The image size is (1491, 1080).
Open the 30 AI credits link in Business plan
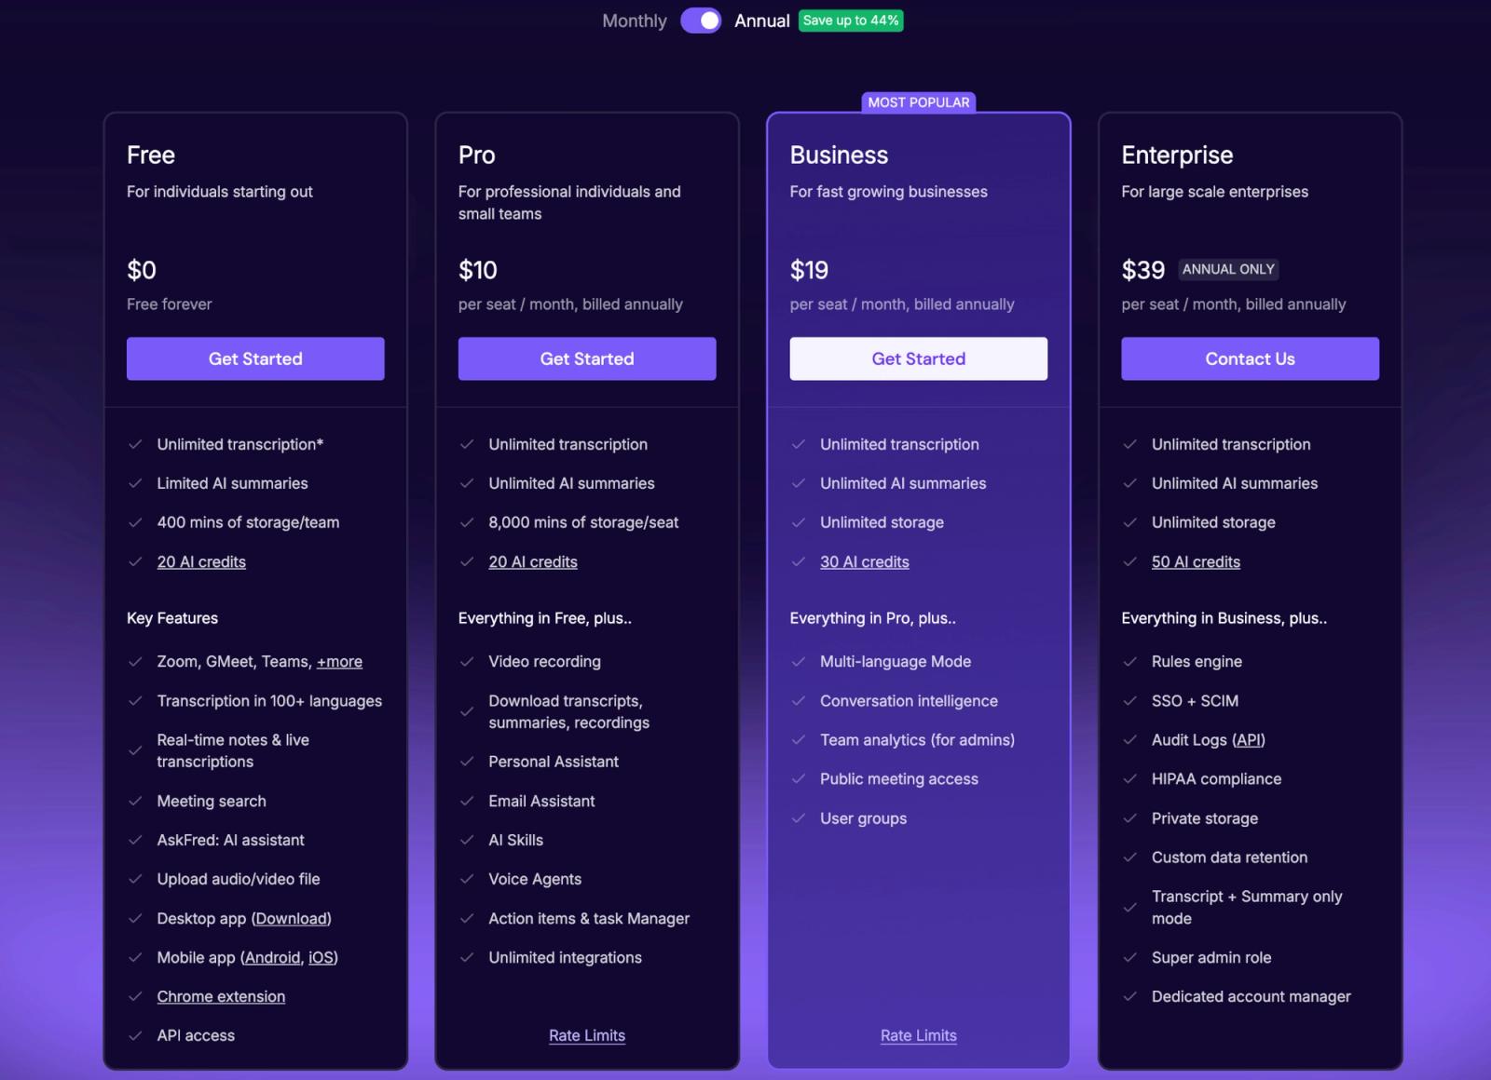pos(864,561)
